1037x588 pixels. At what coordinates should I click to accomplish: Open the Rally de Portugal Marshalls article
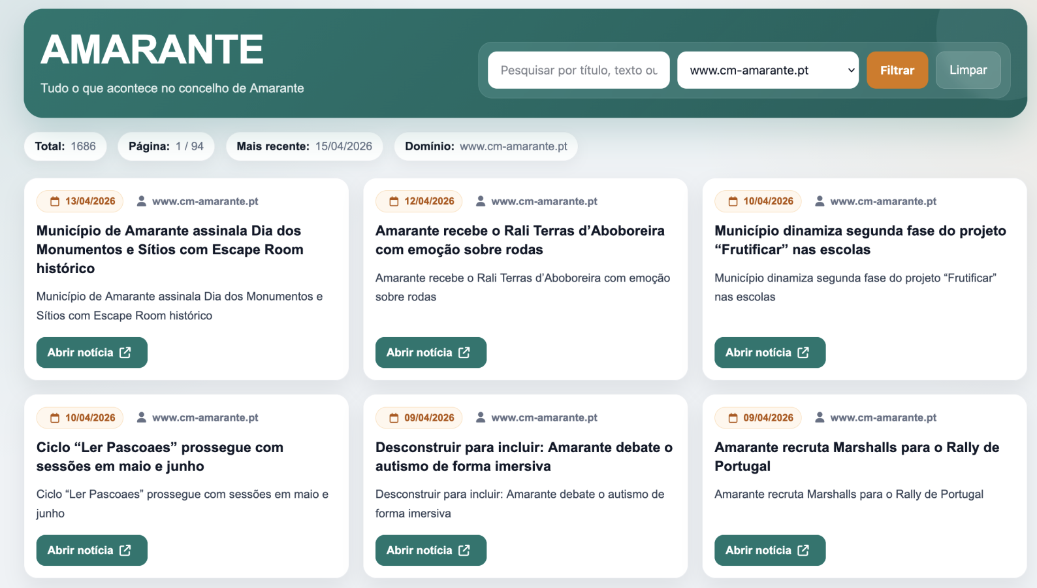click(769, 551)
